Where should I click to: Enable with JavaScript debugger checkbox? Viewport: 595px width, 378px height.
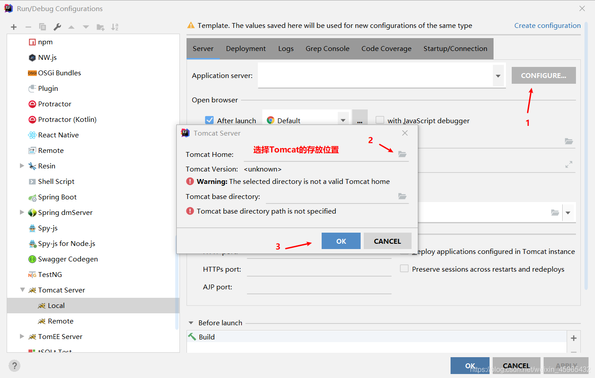tap(380, 121)
